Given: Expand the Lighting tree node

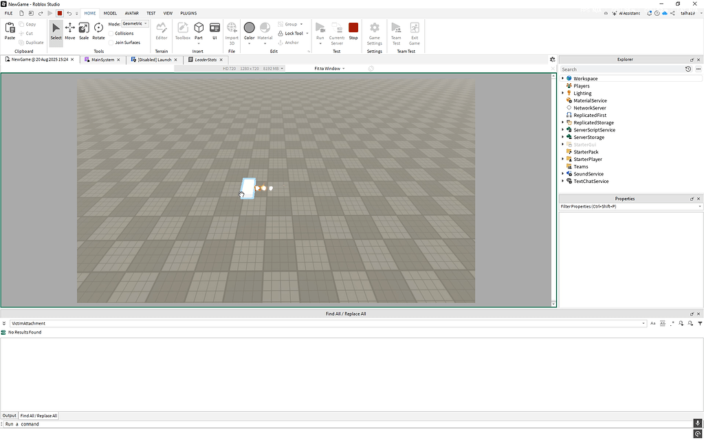Looking at the screenshot, I should [x=563, y=93].
